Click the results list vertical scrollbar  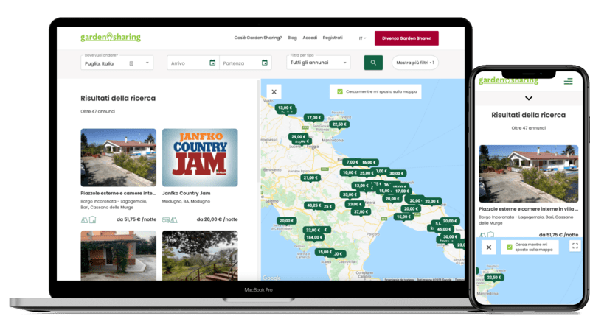(258, 132)
